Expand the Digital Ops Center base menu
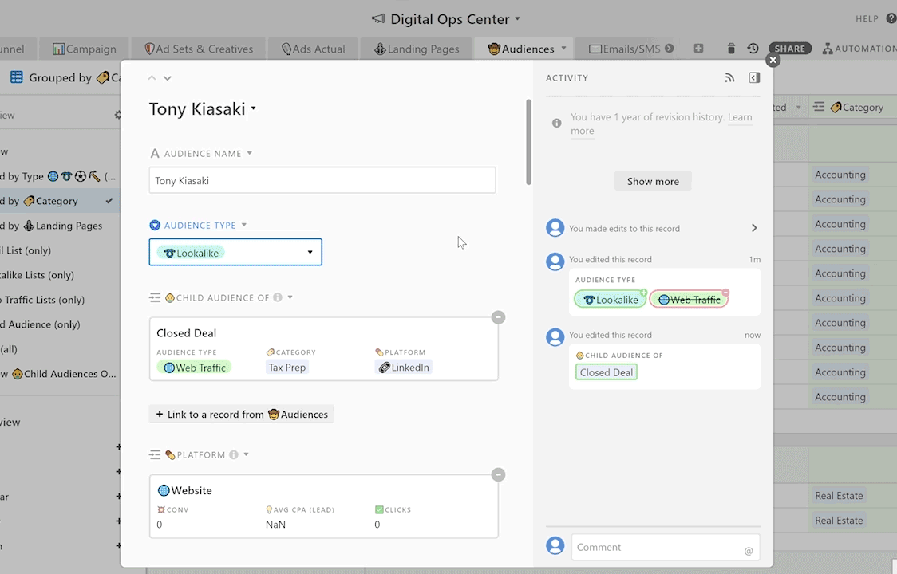 coord(517,19)
